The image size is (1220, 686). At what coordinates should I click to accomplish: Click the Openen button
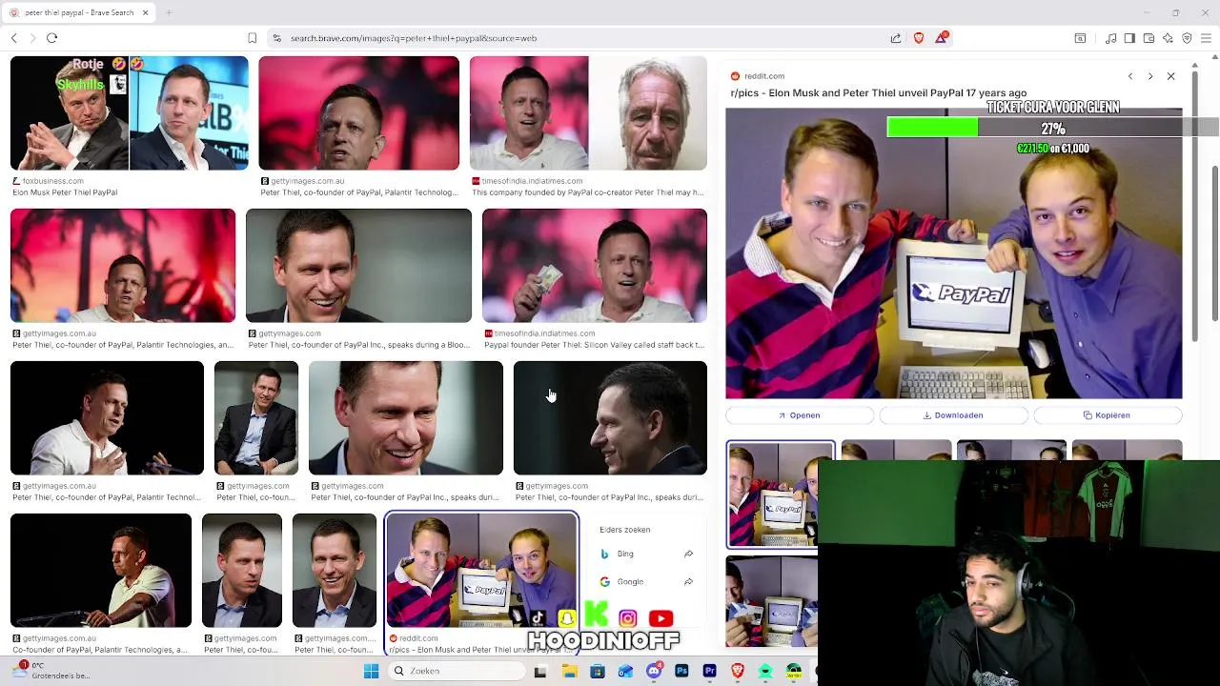point(800,415)
